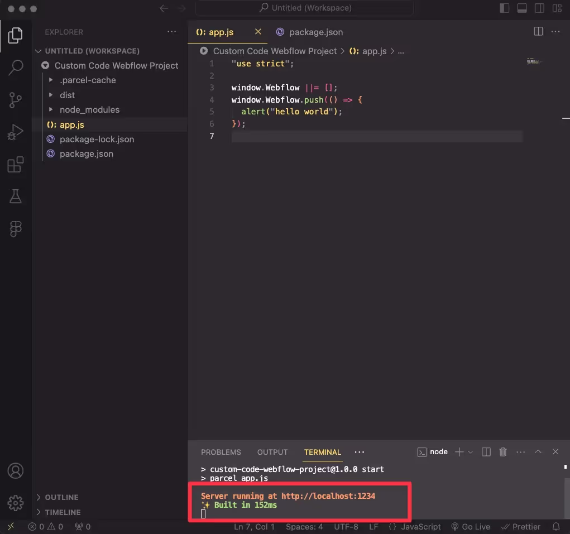
Task: Click Custom Code Webflow Project breadcrumb
Action: (x=275, y=51)
